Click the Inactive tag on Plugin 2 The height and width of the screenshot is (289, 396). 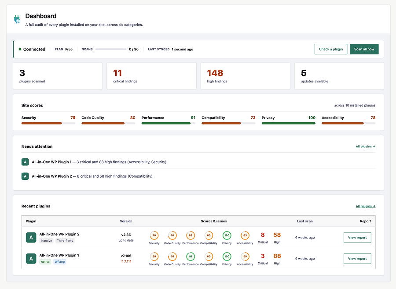pos(46,241)
